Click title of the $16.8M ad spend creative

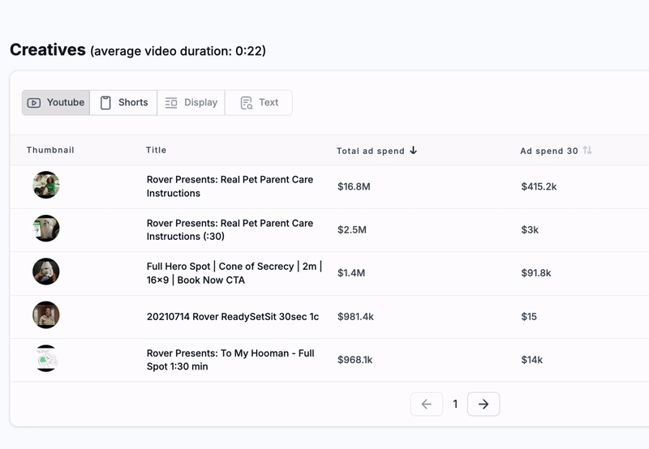(230, 186)
